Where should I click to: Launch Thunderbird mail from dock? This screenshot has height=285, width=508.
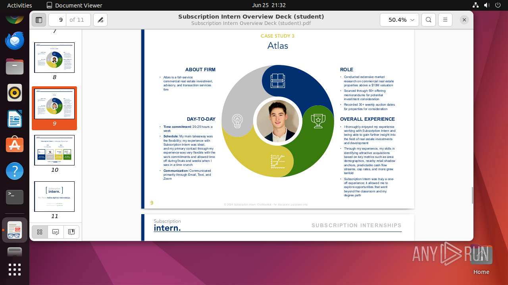[15, 41]
